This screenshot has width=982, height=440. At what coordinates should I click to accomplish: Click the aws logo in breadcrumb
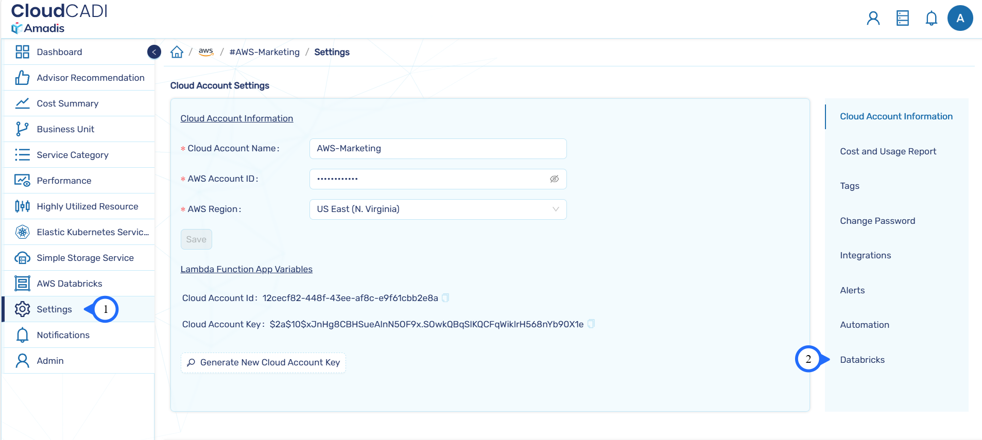coord(206,52)
